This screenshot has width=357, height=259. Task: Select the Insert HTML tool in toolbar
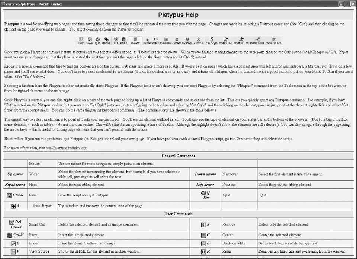(x=257, y=41)
